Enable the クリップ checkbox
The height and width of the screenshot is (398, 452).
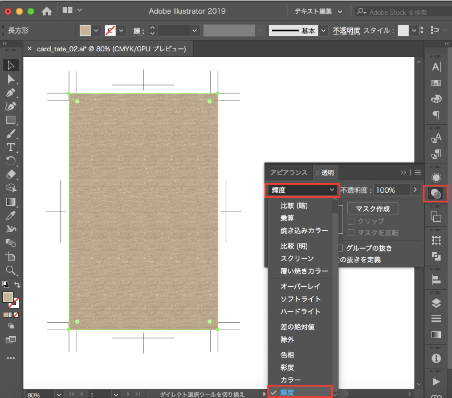click(351, 221)
